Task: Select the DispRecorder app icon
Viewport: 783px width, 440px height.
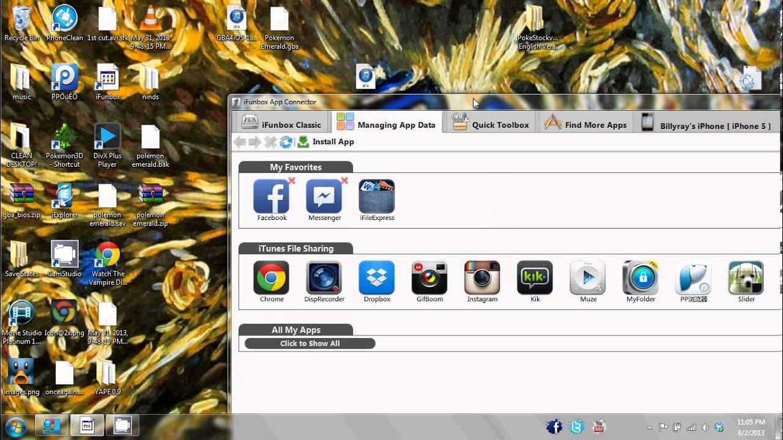Action: pyautogui.click(x=324, y=278)
